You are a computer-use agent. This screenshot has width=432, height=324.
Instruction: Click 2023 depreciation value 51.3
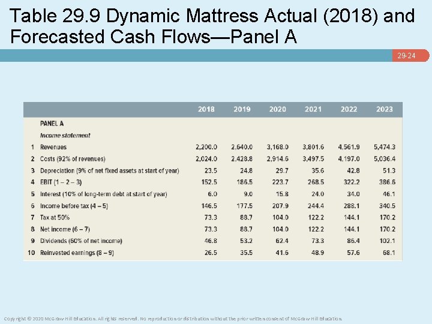coord(389,171)
